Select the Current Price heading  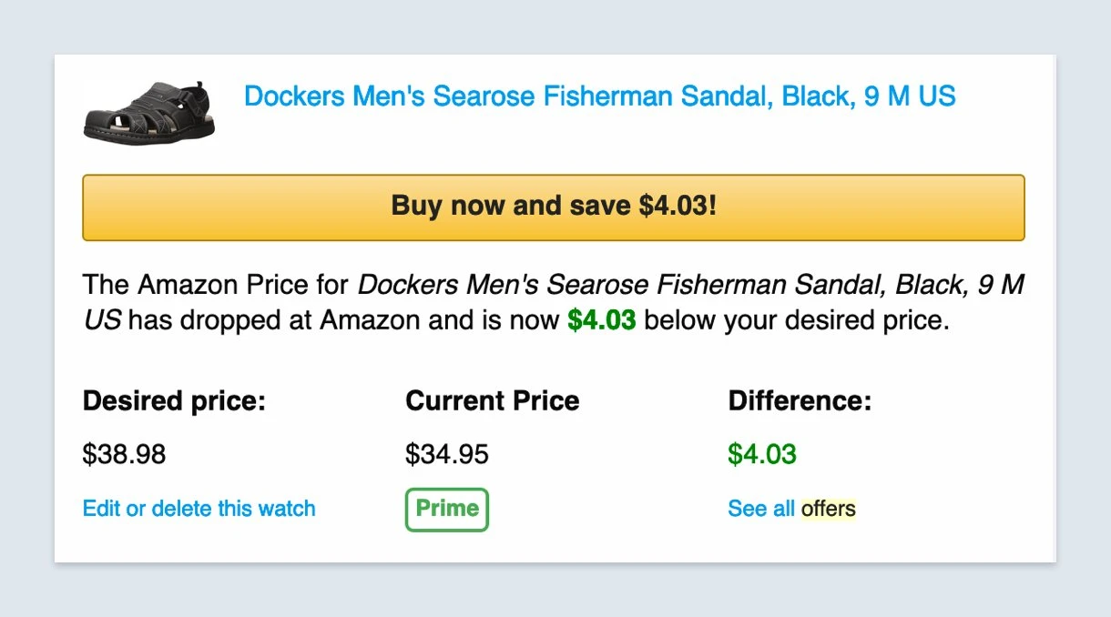click(492, 401)
